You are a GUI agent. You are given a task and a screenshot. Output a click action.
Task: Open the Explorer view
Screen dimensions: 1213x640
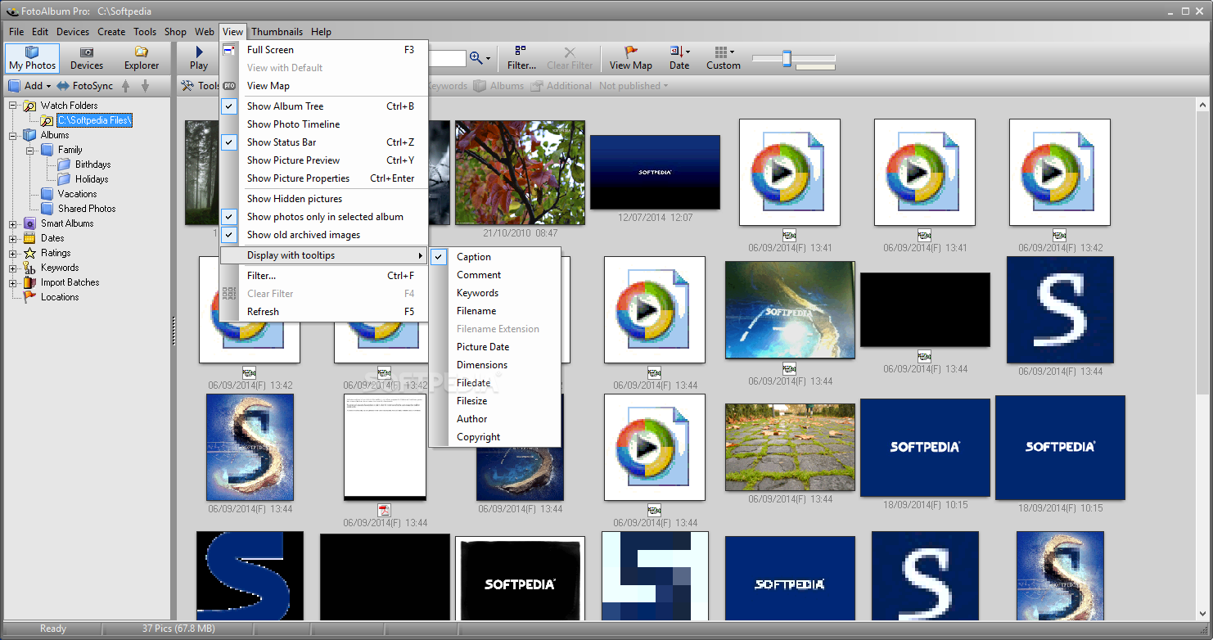pos(142,58)
